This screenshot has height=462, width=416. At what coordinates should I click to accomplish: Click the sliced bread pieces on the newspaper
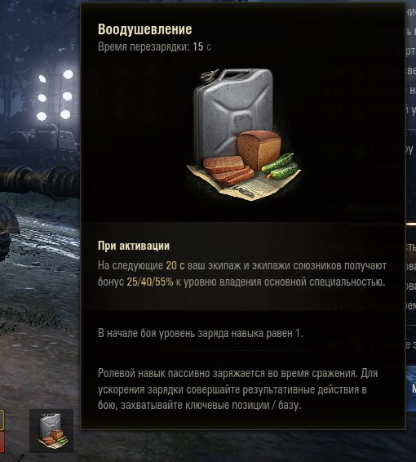click(228, 171)
